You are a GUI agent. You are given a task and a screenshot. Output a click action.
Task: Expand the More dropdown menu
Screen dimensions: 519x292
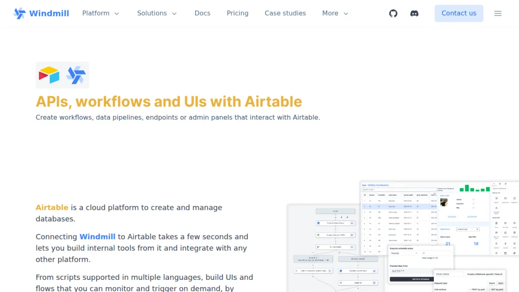click(335, 13)
